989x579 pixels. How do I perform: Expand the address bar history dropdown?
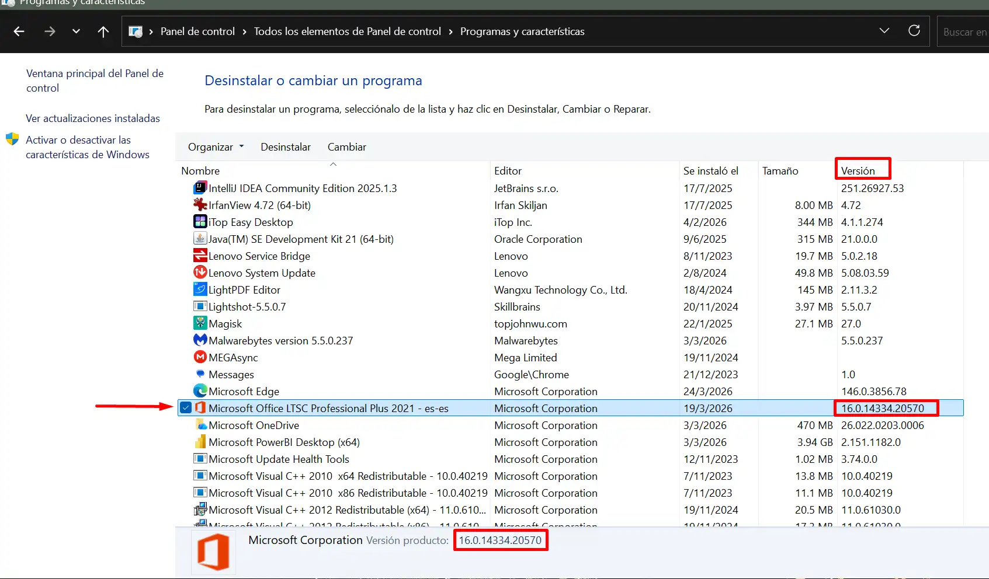[884, 31]
